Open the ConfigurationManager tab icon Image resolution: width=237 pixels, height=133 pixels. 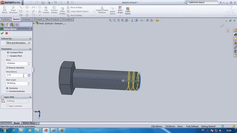click(12, 25)
